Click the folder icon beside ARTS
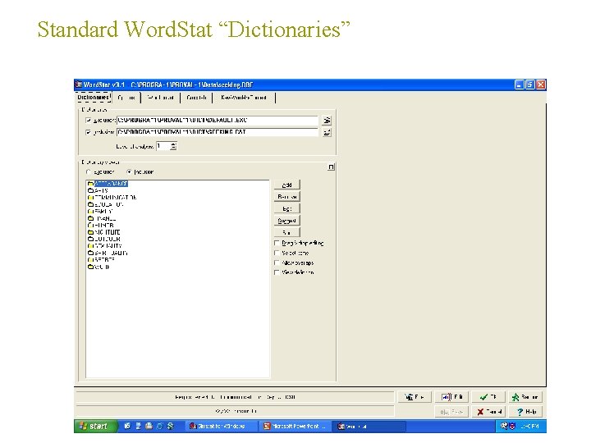Screen dimensions: 591x443 [90, 190]
